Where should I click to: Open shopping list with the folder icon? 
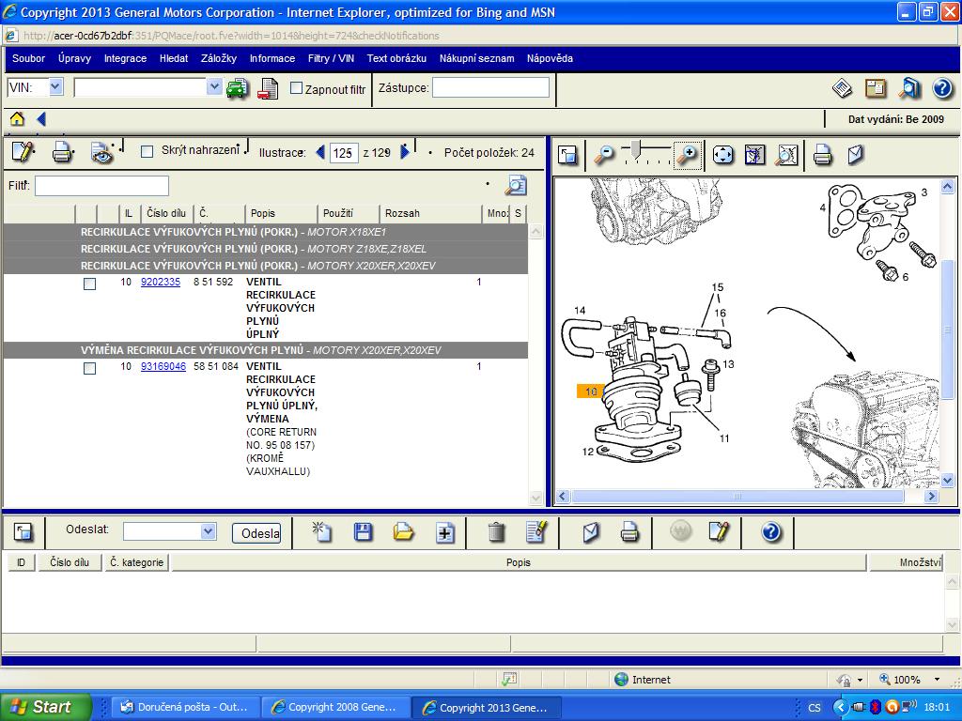pos(404,532)
